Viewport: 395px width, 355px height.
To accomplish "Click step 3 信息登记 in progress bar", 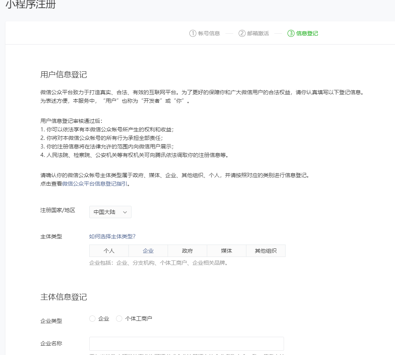I will tap(303, 33).
